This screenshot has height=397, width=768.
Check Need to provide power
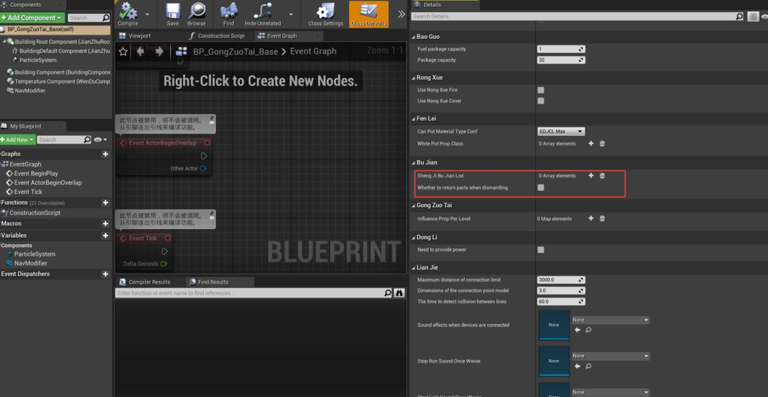[x=541, y=250]
